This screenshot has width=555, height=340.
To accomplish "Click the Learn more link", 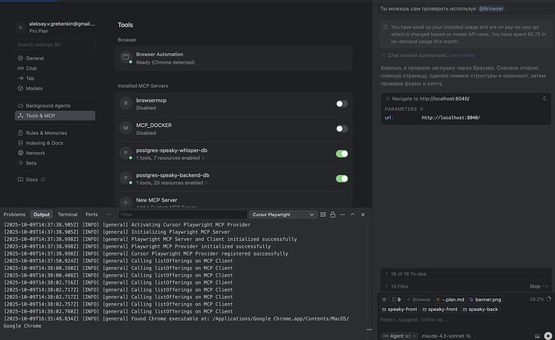I will [462, 55].
